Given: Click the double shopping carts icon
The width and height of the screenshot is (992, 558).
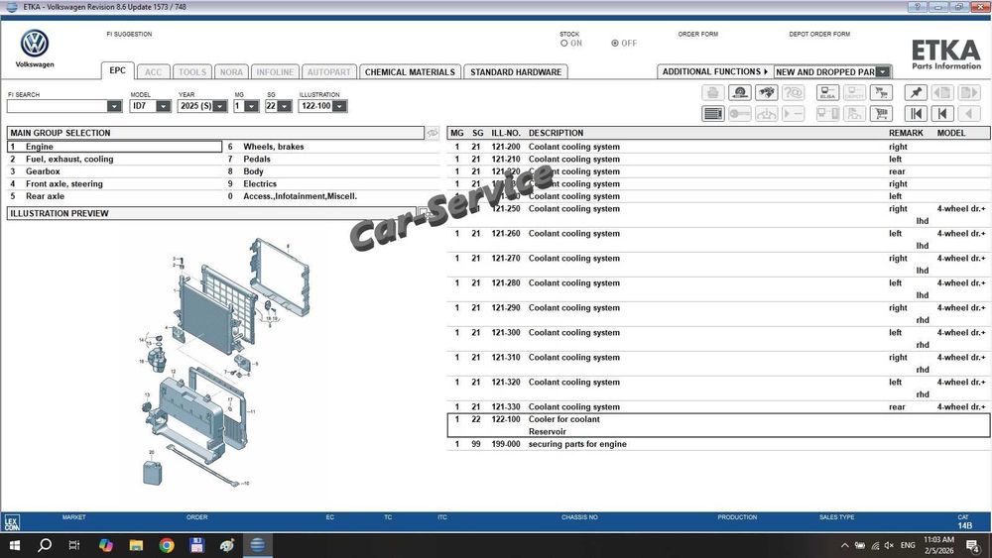Looking at the screenshot, I should click(881, 93).
